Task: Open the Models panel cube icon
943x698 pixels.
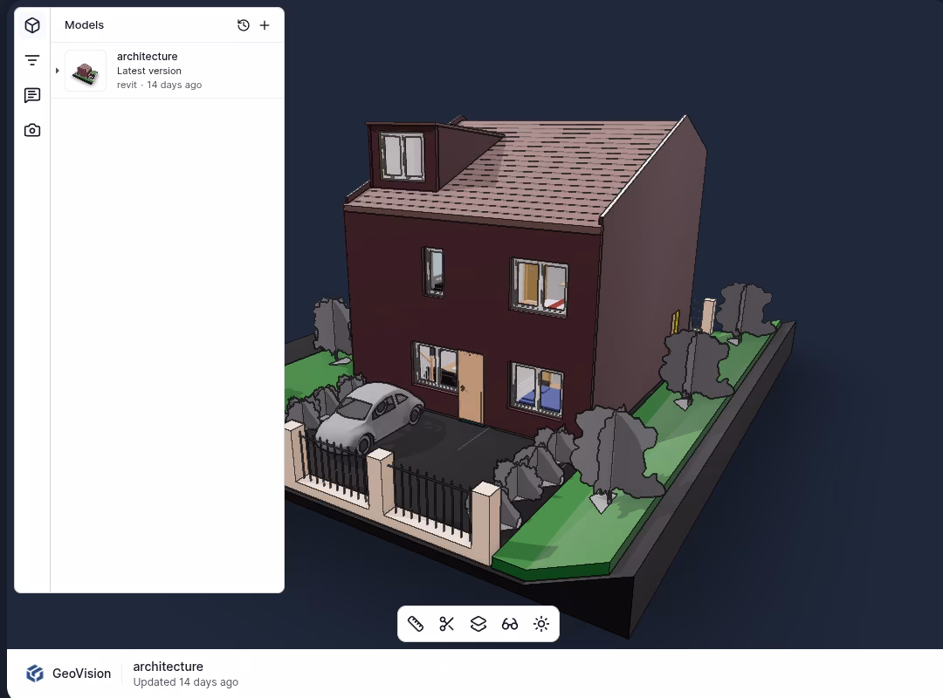Action: (x=32, y=25)
